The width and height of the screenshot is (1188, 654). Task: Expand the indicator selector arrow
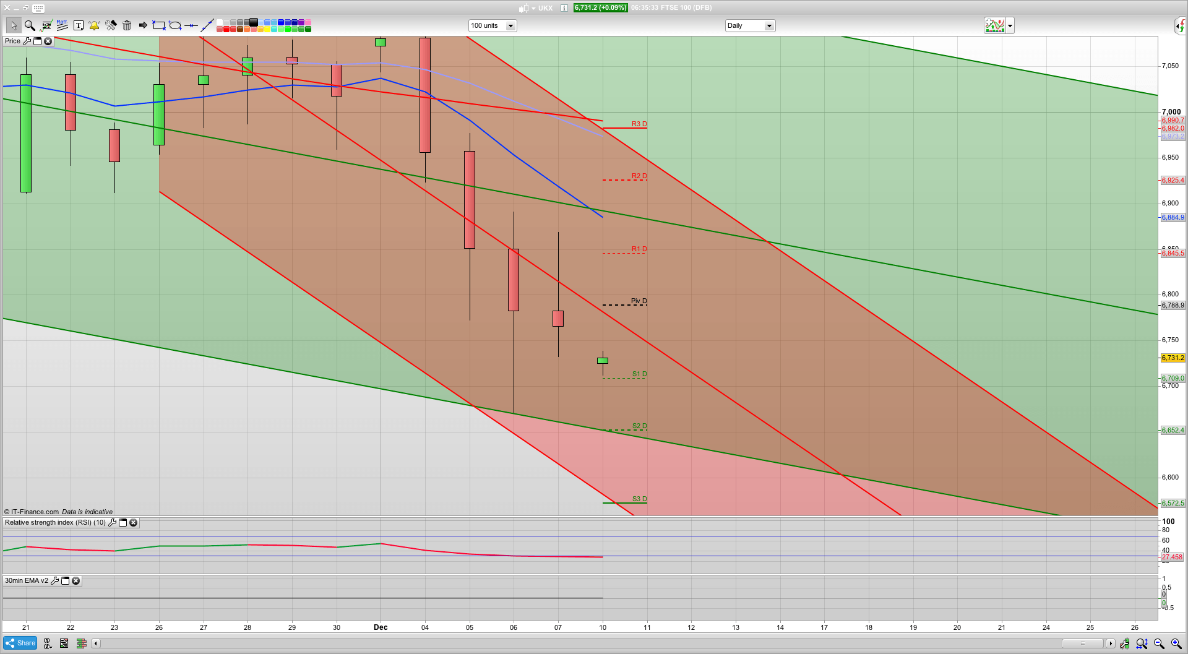click(x=1010, y=25)
